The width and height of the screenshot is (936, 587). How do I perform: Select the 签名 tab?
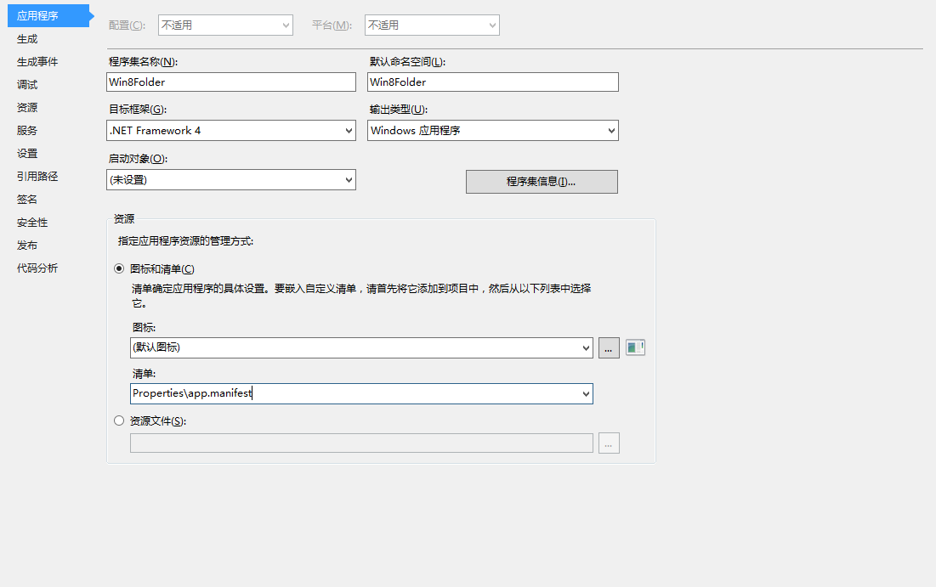27,200
